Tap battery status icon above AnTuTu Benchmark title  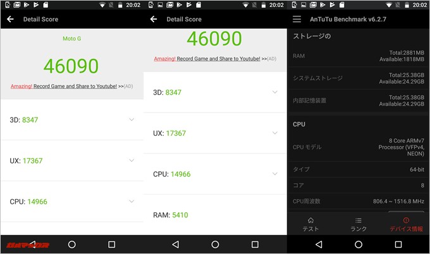[407, 5]
